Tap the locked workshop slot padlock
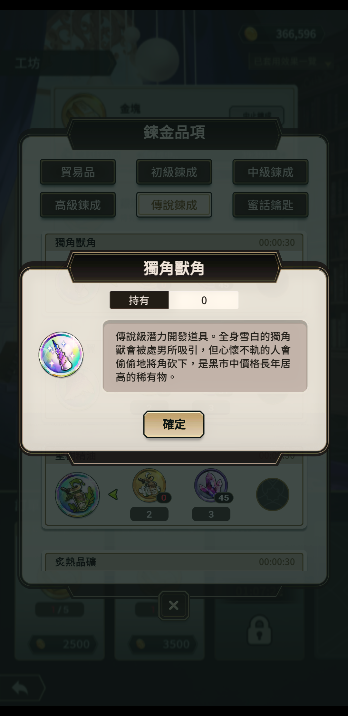Screen dimensions: 348x716 pyautogui.click(x=259, y=630)
